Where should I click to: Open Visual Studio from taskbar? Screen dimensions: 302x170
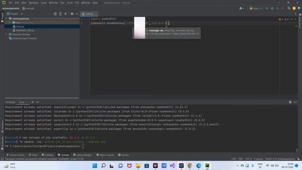(173, 166)
